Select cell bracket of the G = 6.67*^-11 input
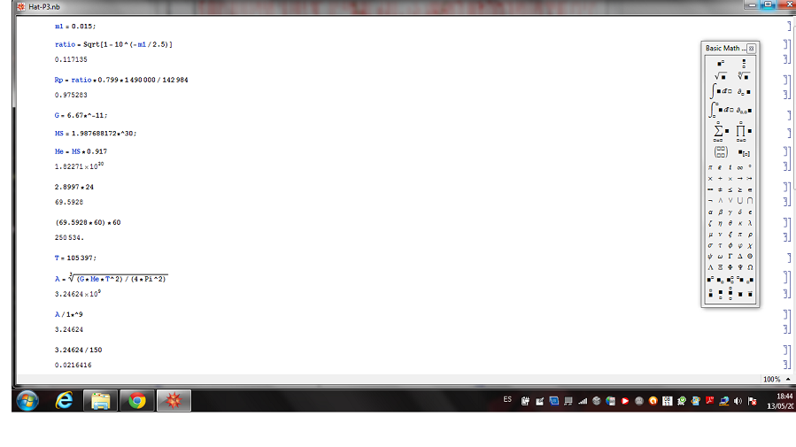 (x=786, y=115)
